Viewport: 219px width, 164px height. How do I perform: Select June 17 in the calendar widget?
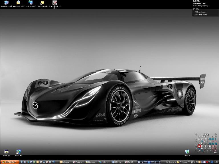click(202, 146)
